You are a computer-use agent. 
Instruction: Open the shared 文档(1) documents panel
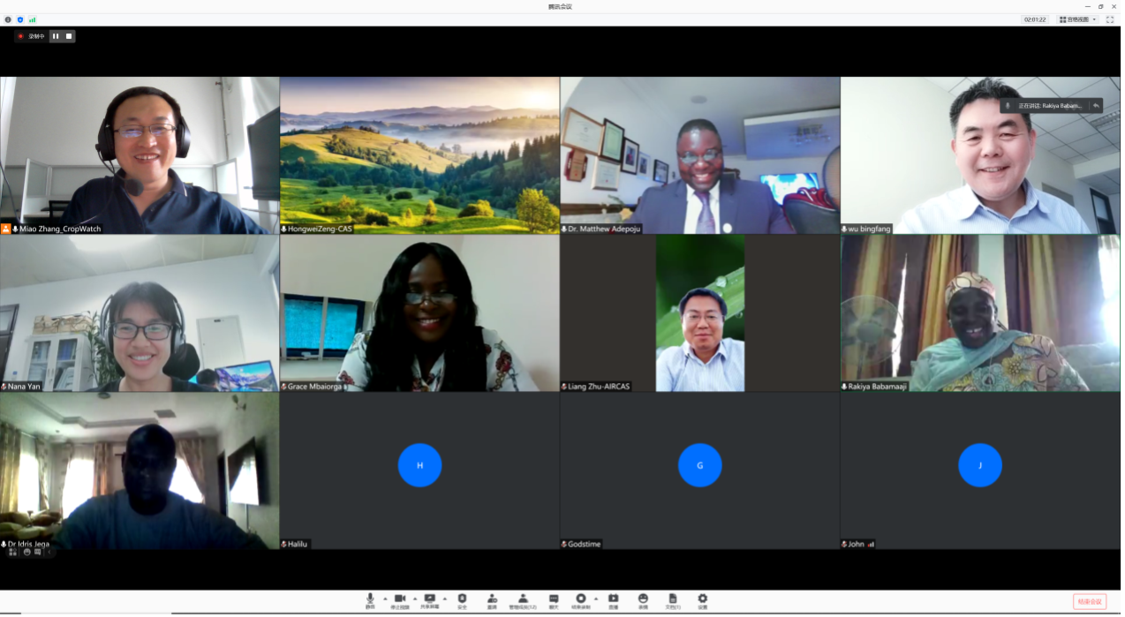[x=672, y=600]
